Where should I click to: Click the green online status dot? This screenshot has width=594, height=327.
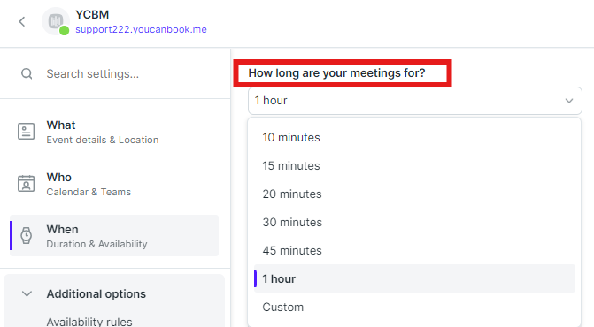pyautogui.click(x=65, y=31)
